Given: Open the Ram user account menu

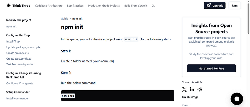Looking at the screenshot, I should 235,5.
